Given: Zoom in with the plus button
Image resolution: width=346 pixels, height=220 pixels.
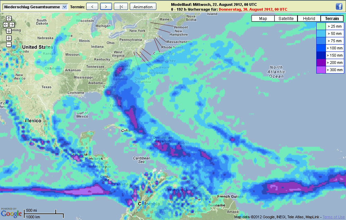Looking at the screenshot, I should click(x=9, y=38).
